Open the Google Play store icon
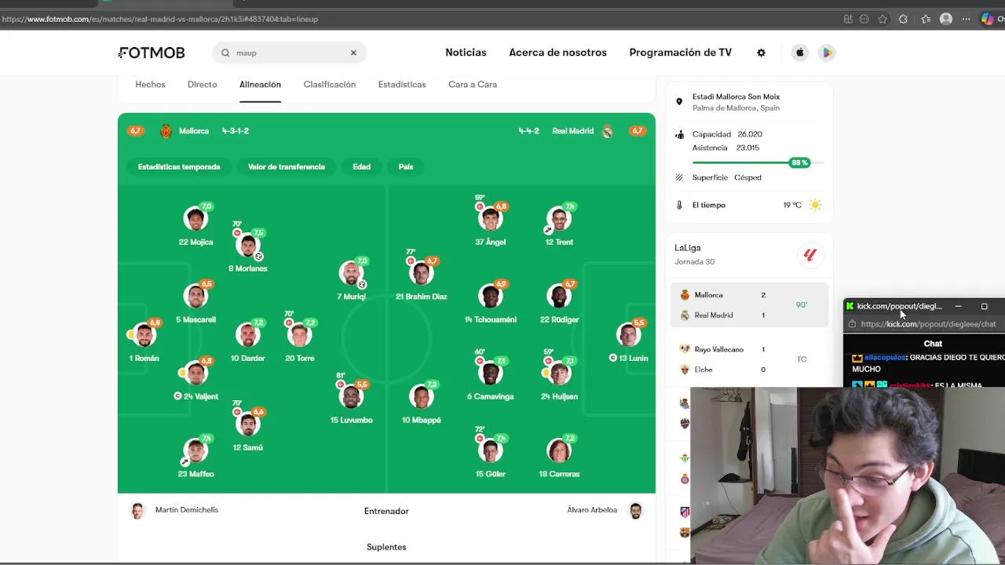The image size is (1005, 565). coord(827,53)
